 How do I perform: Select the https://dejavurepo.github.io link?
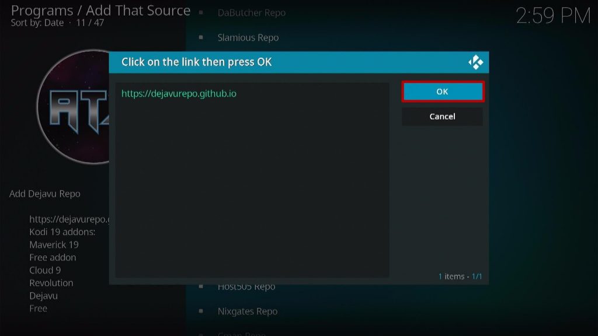pyautogui.click(x=179, y=94)
